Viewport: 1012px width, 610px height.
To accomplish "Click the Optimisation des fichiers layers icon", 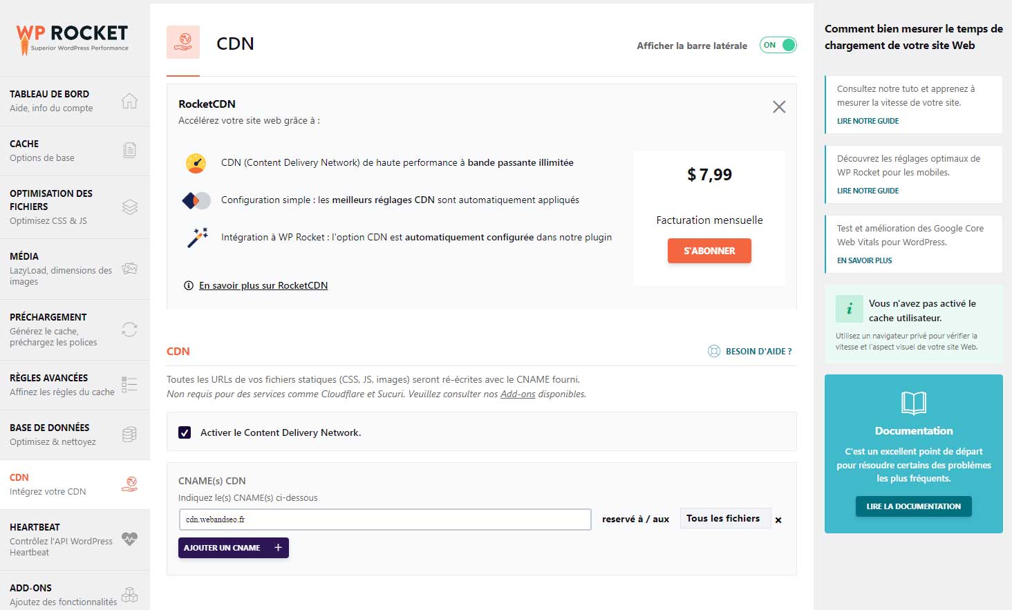I will 129,207.
